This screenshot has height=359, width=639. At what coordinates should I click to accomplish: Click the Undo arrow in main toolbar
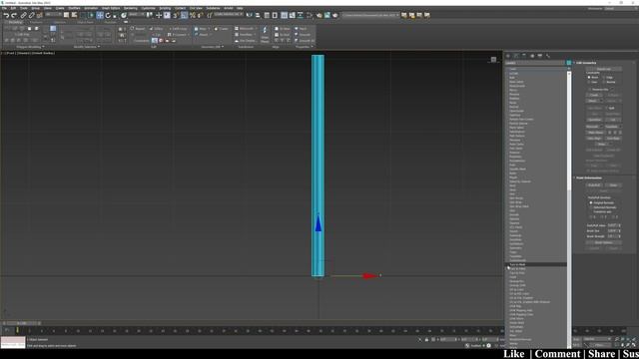point(6,16)
